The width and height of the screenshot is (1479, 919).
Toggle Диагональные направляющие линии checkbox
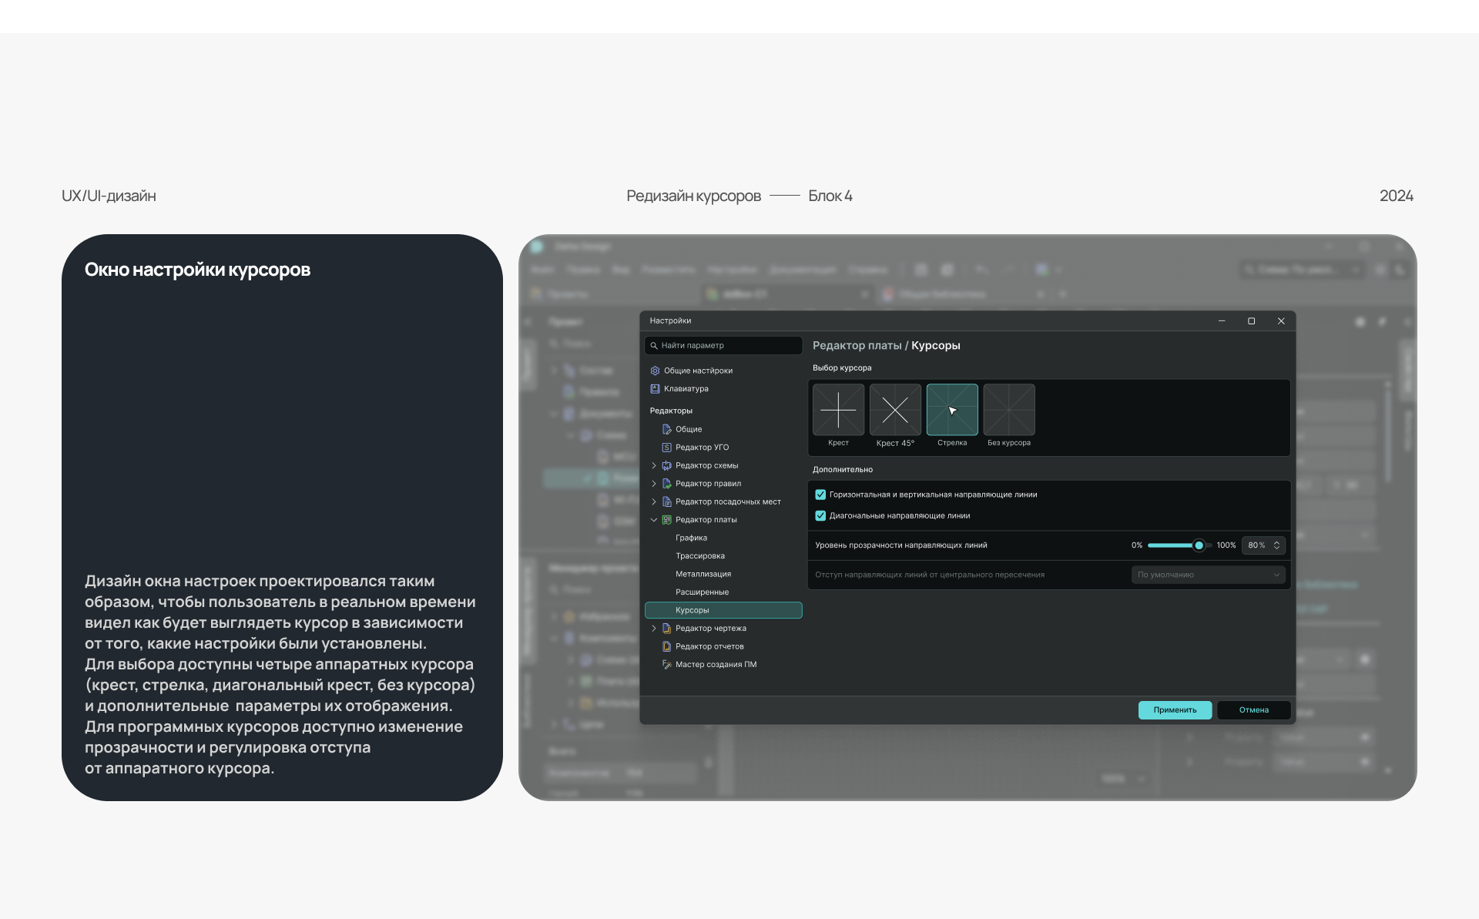820,516
